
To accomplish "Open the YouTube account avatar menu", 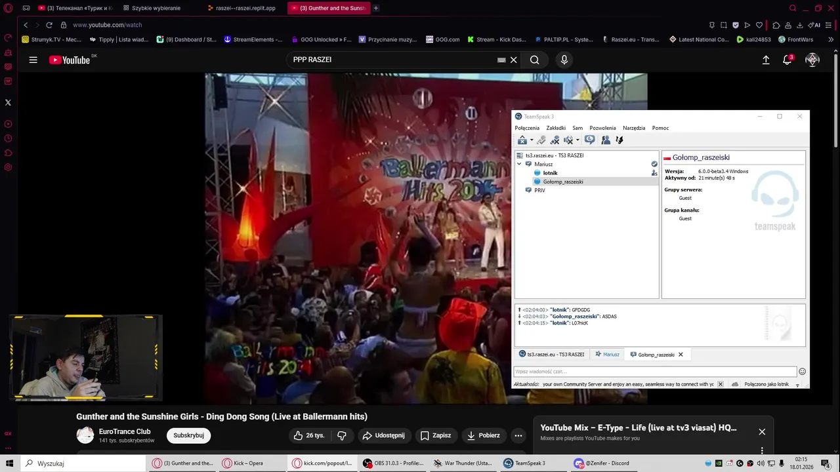I will (x=812, y=60).
